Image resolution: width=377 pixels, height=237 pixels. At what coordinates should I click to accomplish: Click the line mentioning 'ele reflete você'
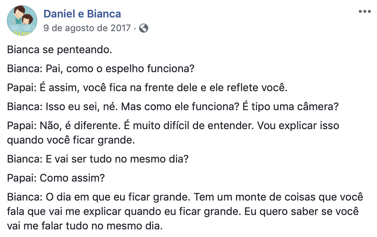tap(147, 87)
